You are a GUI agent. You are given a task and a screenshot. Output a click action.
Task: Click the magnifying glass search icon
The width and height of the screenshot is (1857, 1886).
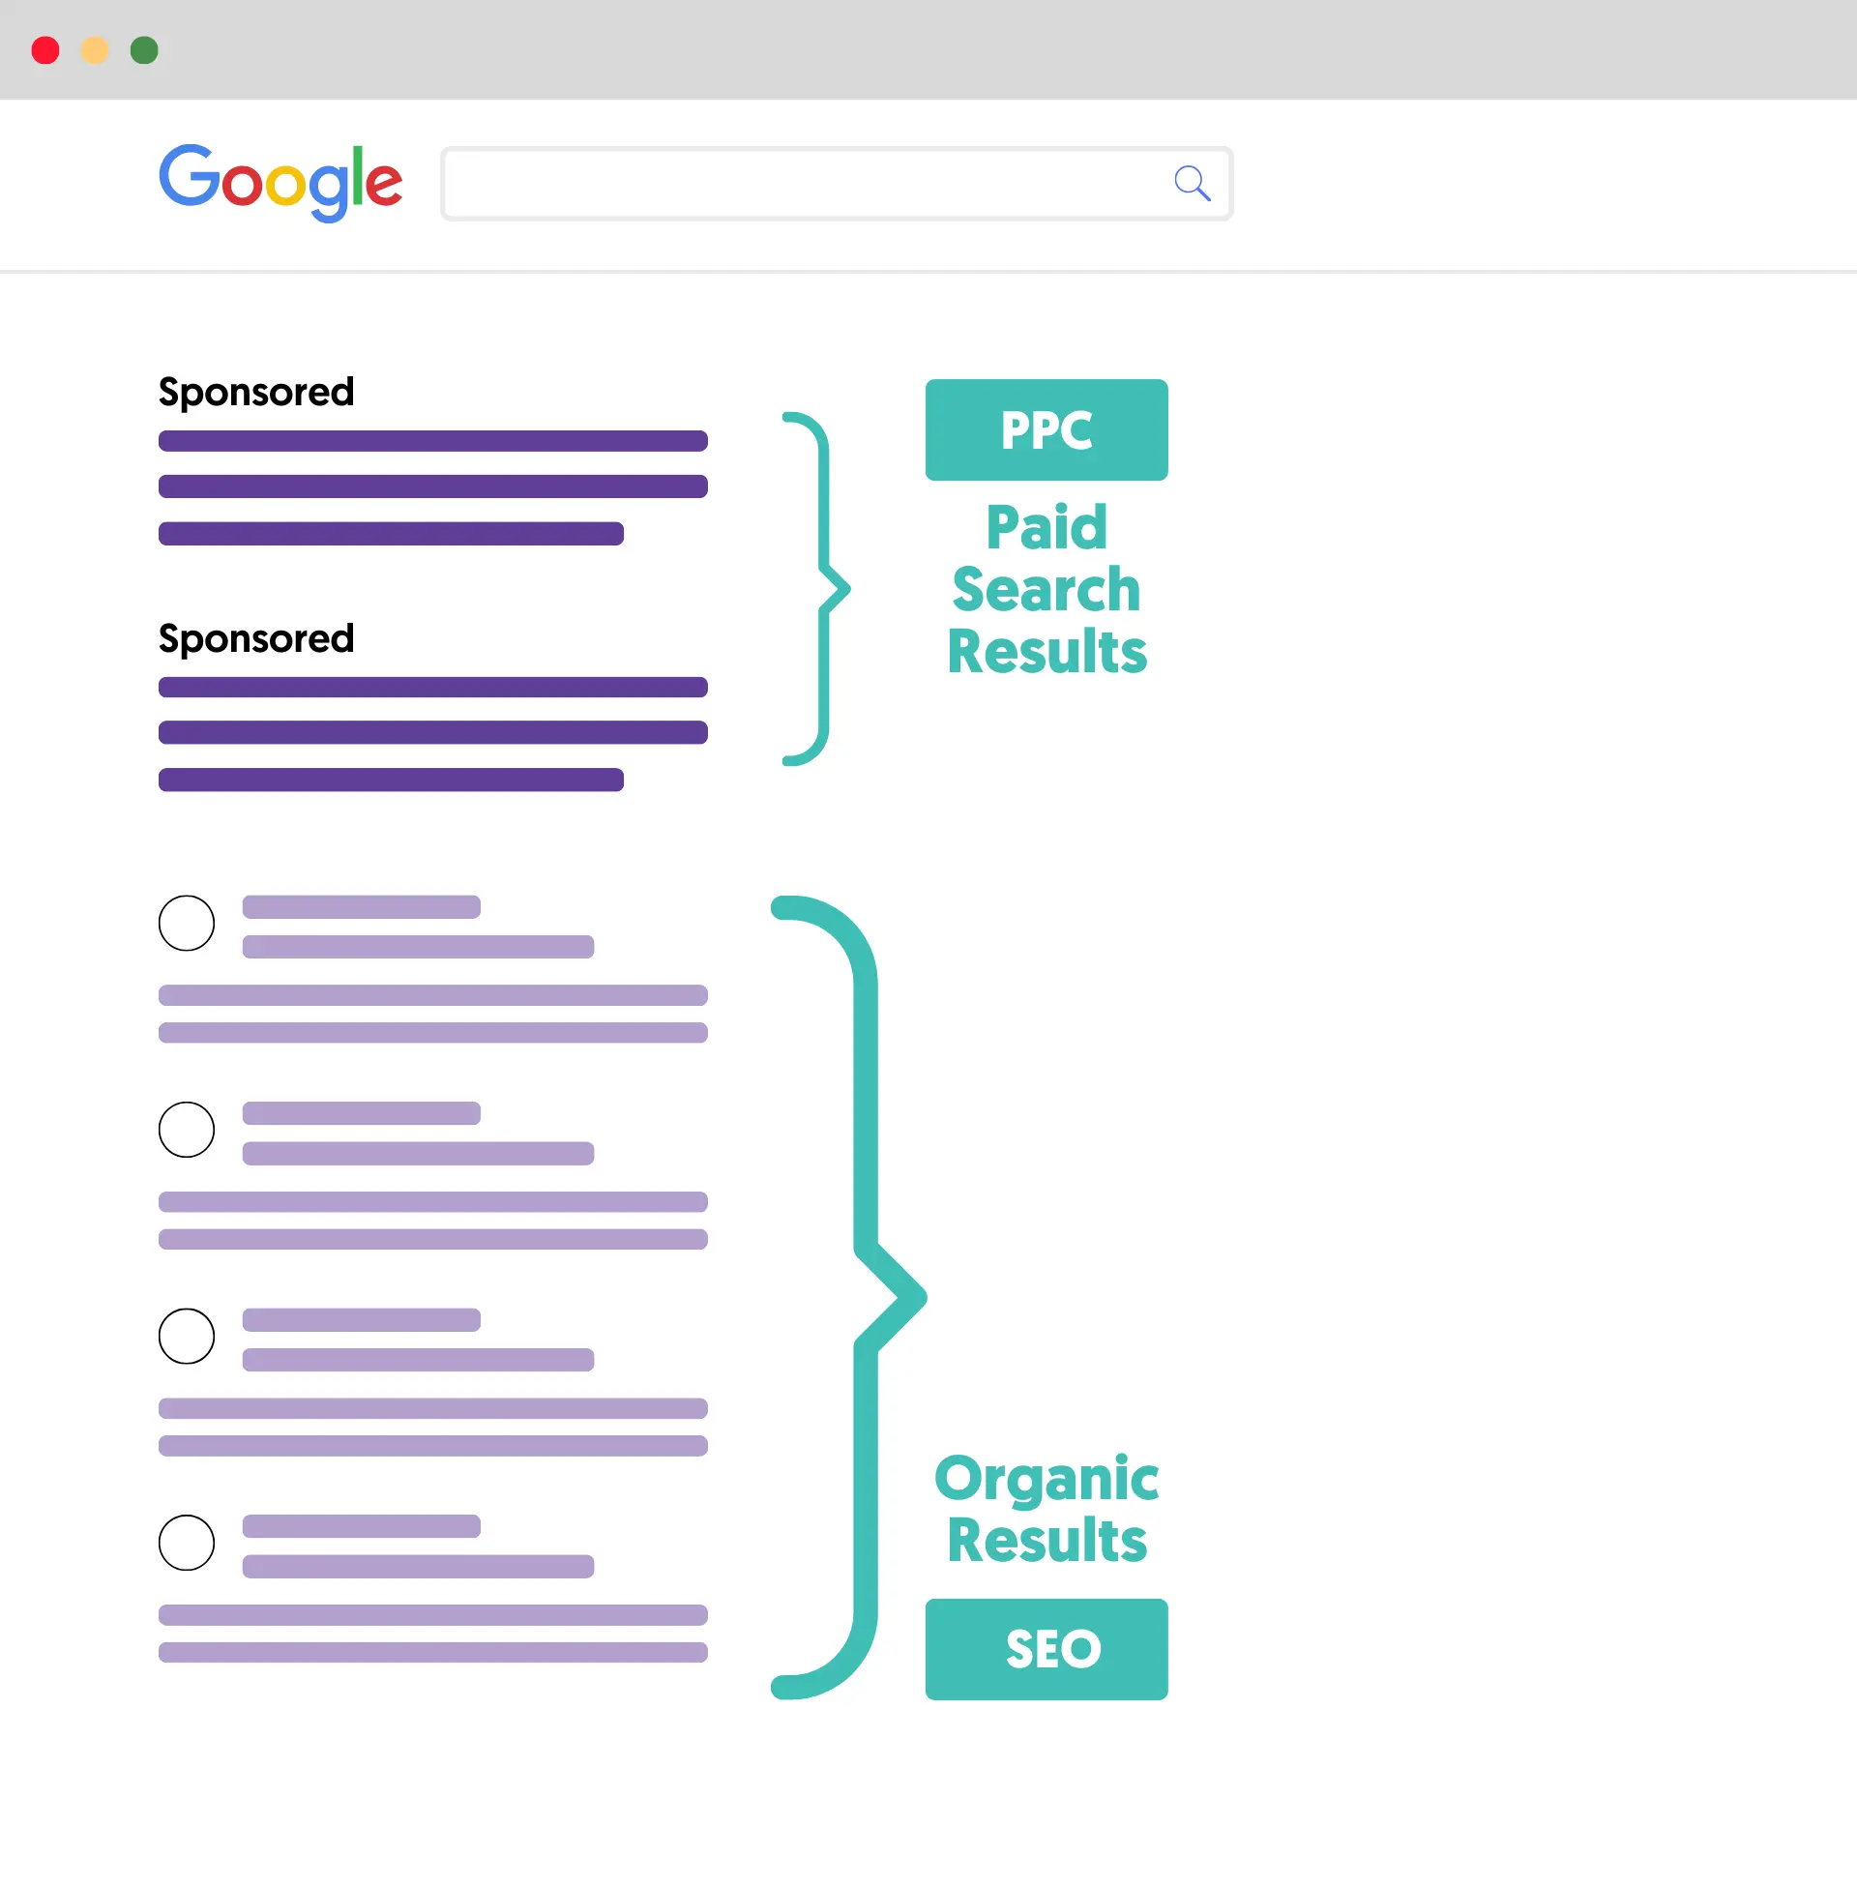(x=1191, y=183)
